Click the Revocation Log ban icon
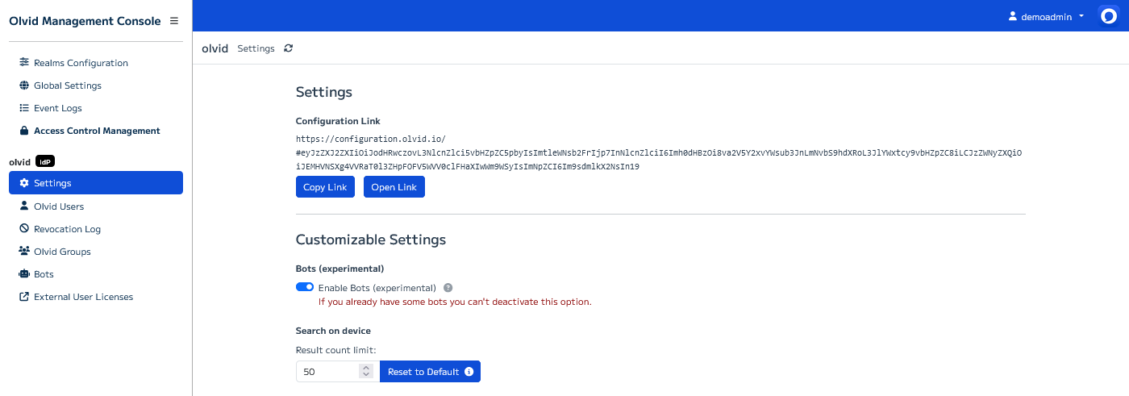The image size is (1129, 396). 24,229
